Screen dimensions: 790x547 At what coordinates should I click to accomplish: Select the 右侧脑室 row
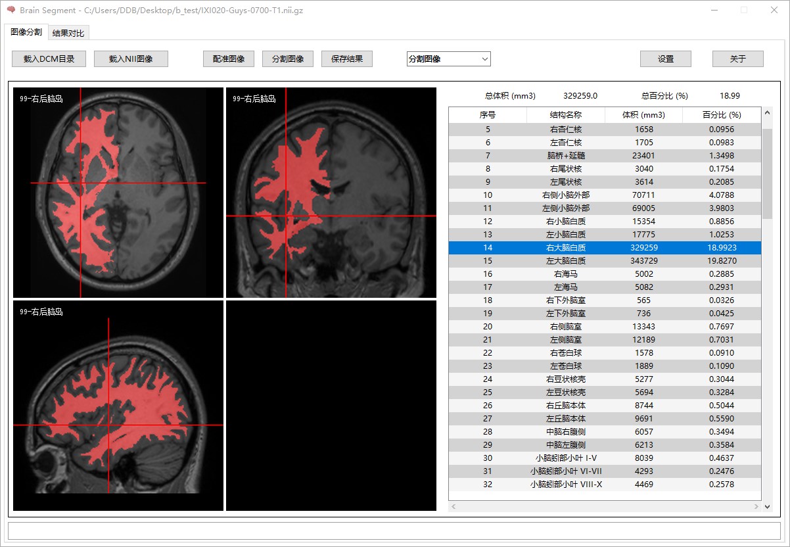pos(605,327)
